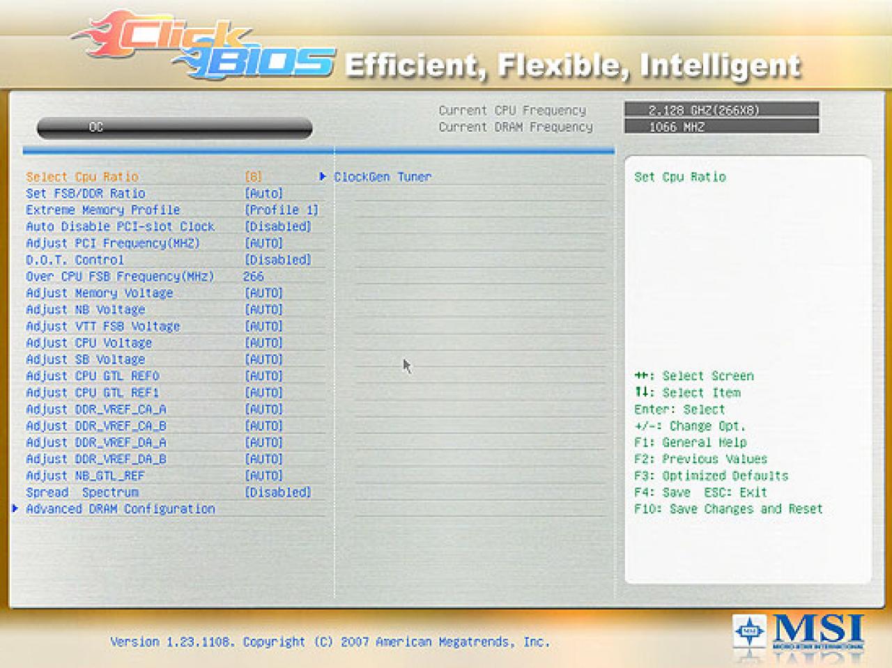
Task: Open ClockGen Tuner submenu
Action: [383, 177]
